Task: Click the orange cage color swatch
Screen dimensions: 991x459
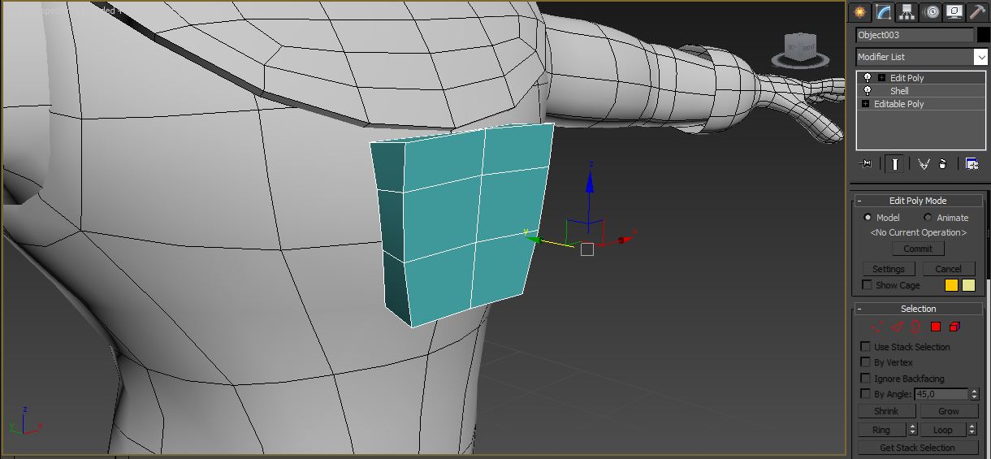Action: pyautogui.click(x=951, y=285)
